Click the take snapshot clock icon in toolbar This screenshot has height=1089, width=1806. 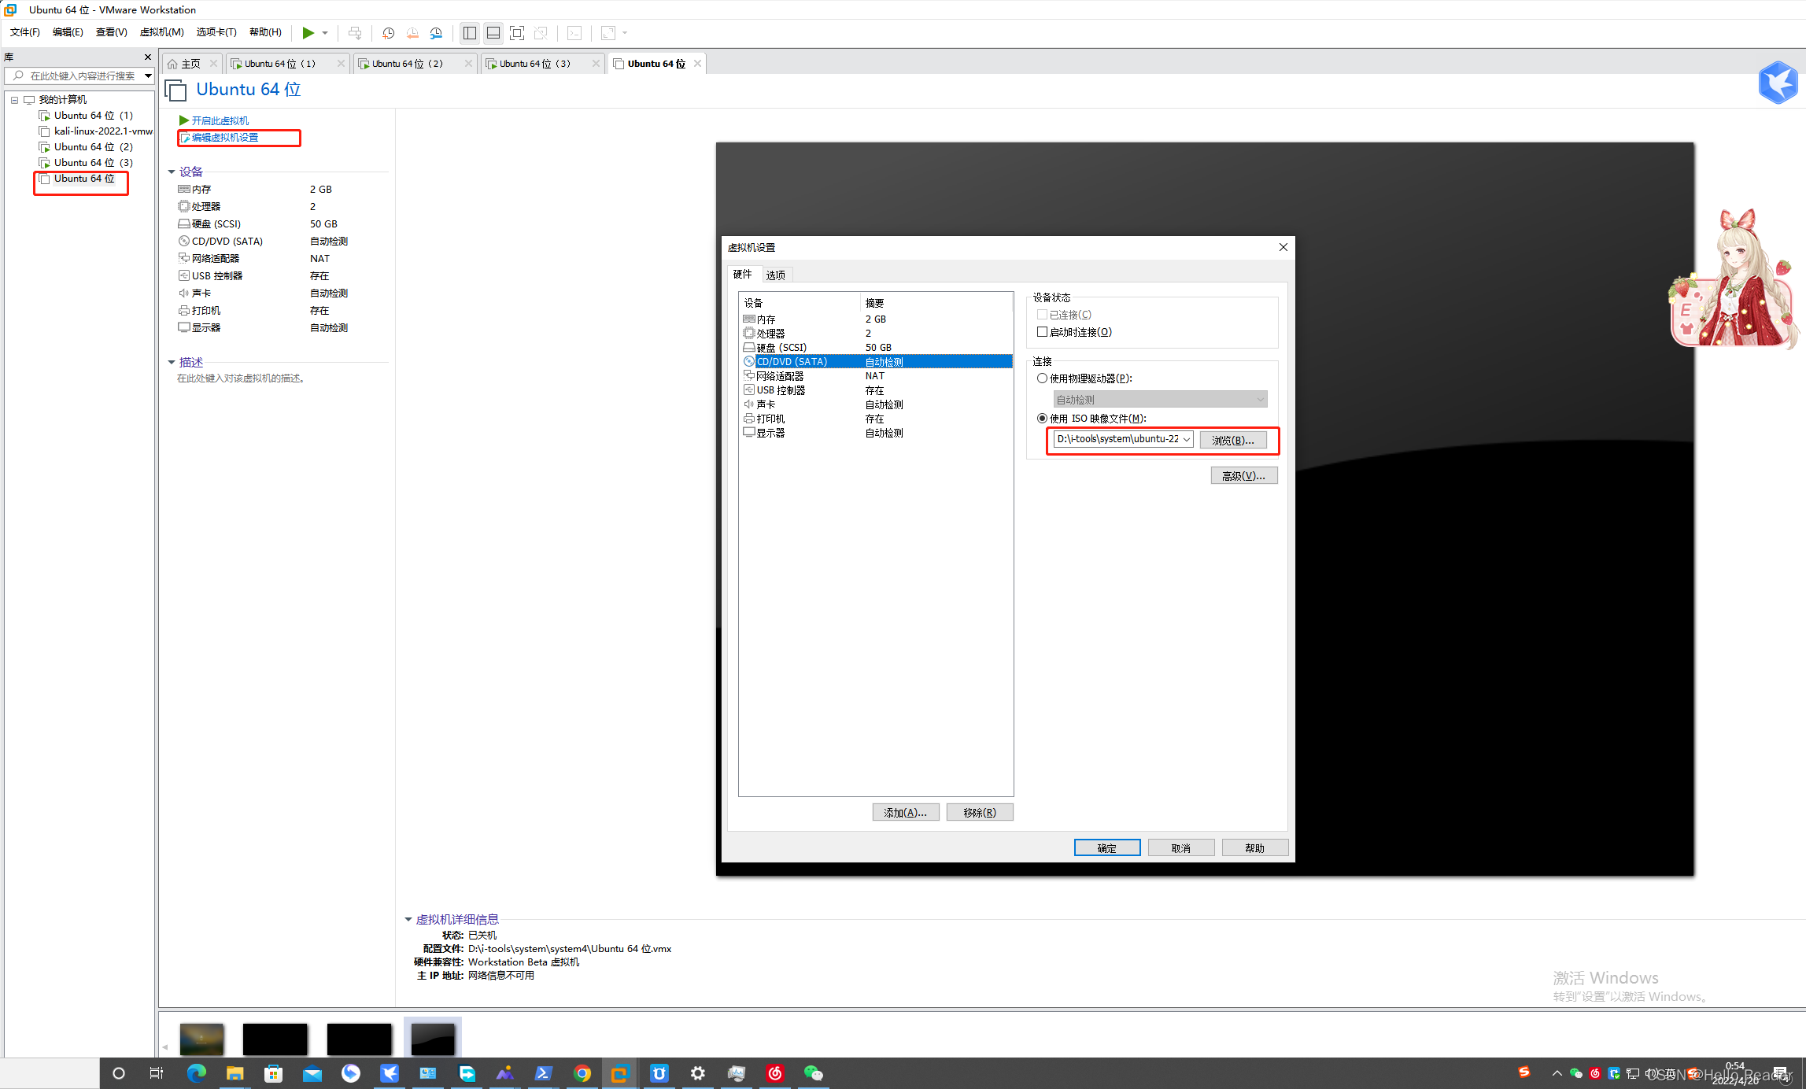388,33
